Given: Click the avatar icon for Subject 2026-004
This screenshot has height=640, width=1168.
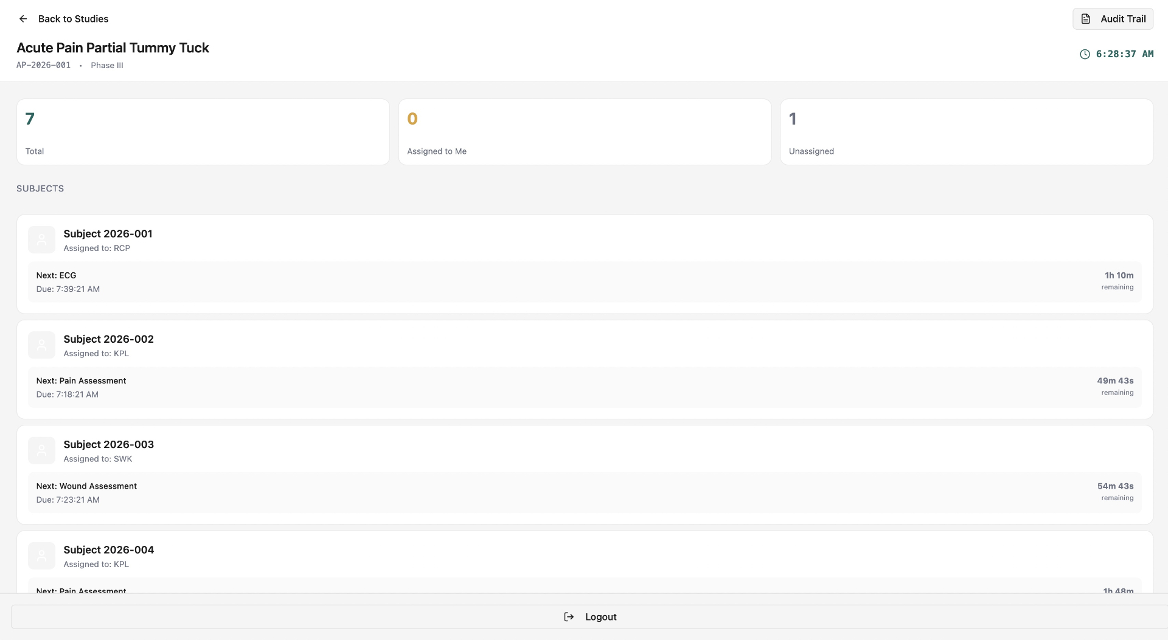Looking at the screenshot, I should pos(41,556).
